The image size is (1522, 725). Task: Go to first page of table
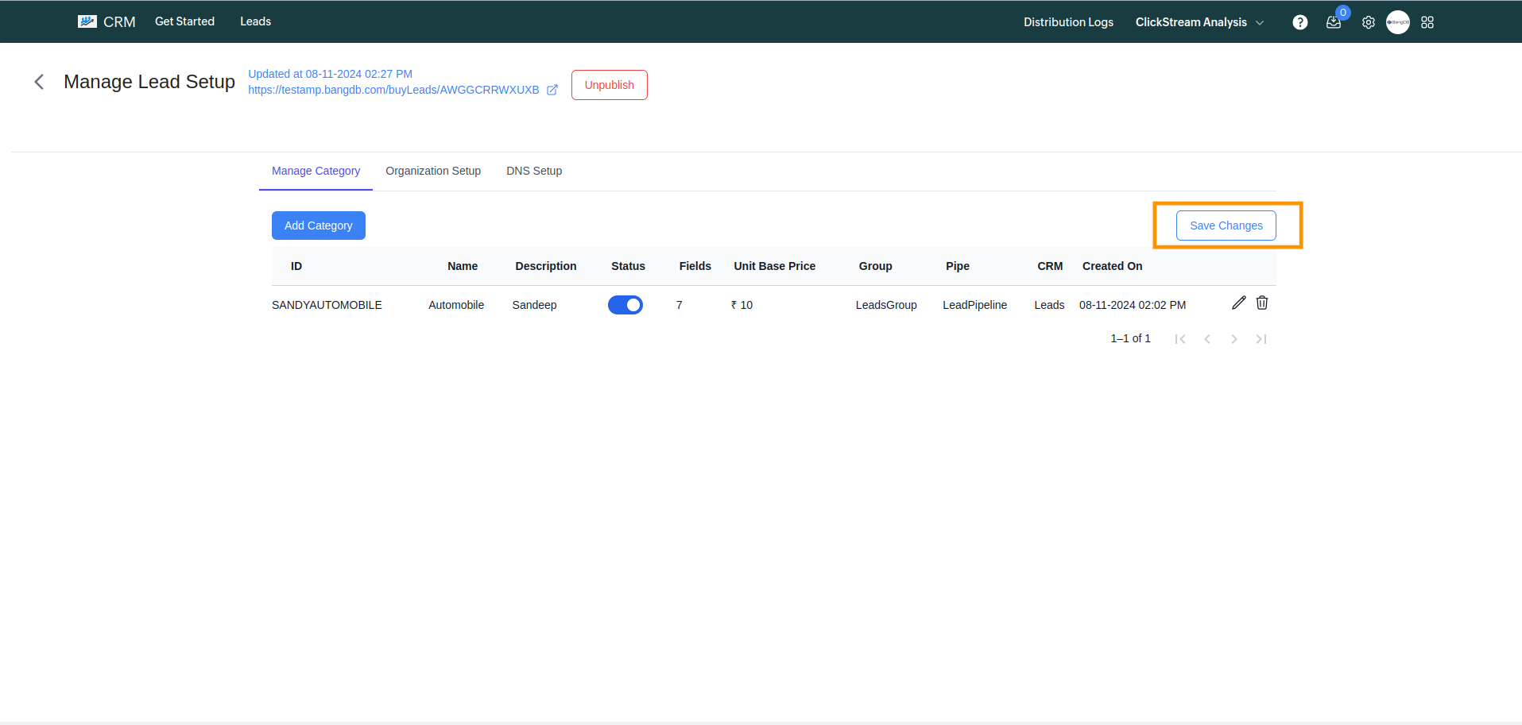tap(1180, 339)
